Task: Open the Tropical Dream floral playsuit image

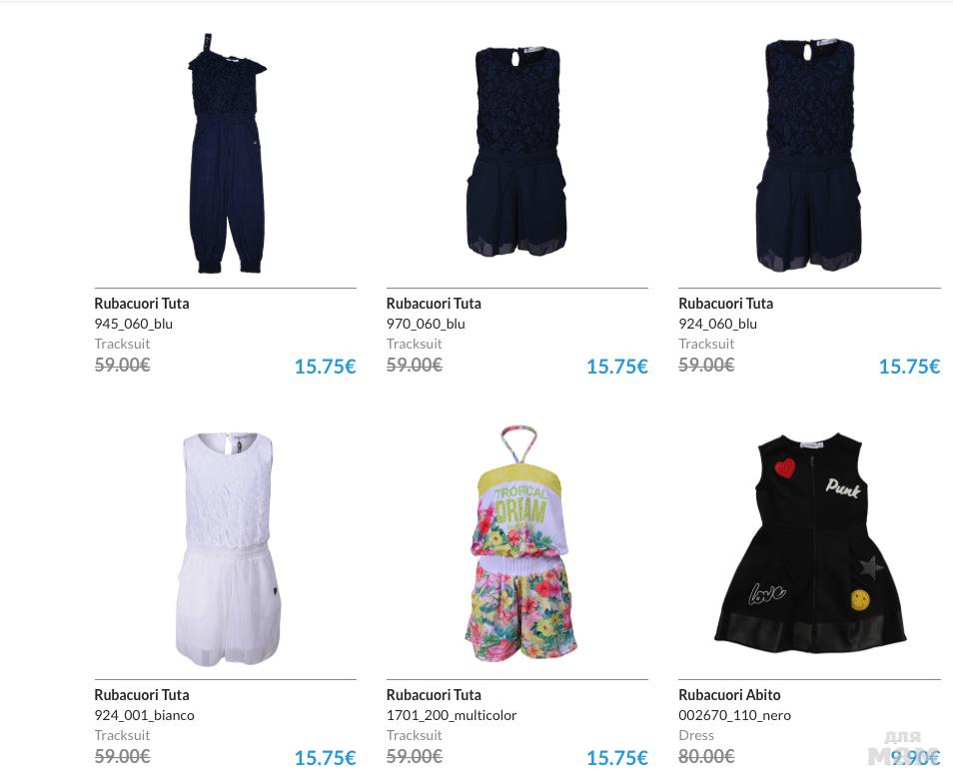Action: [x=520, y=543]
